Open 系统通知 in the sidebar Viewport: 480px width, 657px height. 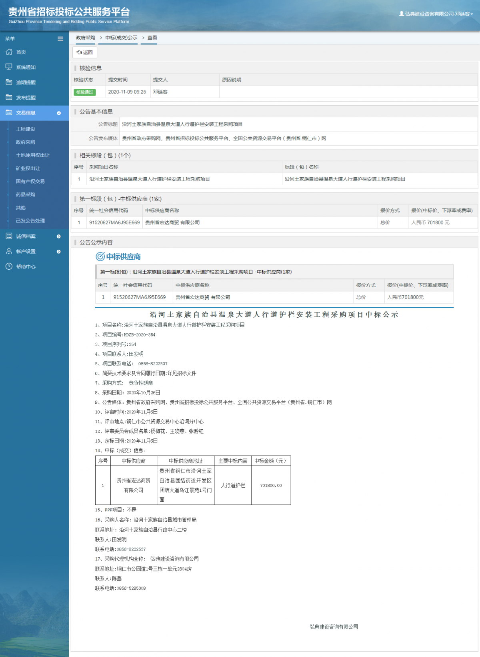tap(34, 67)
